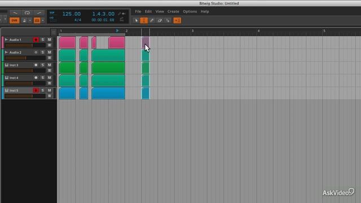Viewport: 361px width, 203px height.
Task: Select the Audio 2 track name
Action: (15, 52)
